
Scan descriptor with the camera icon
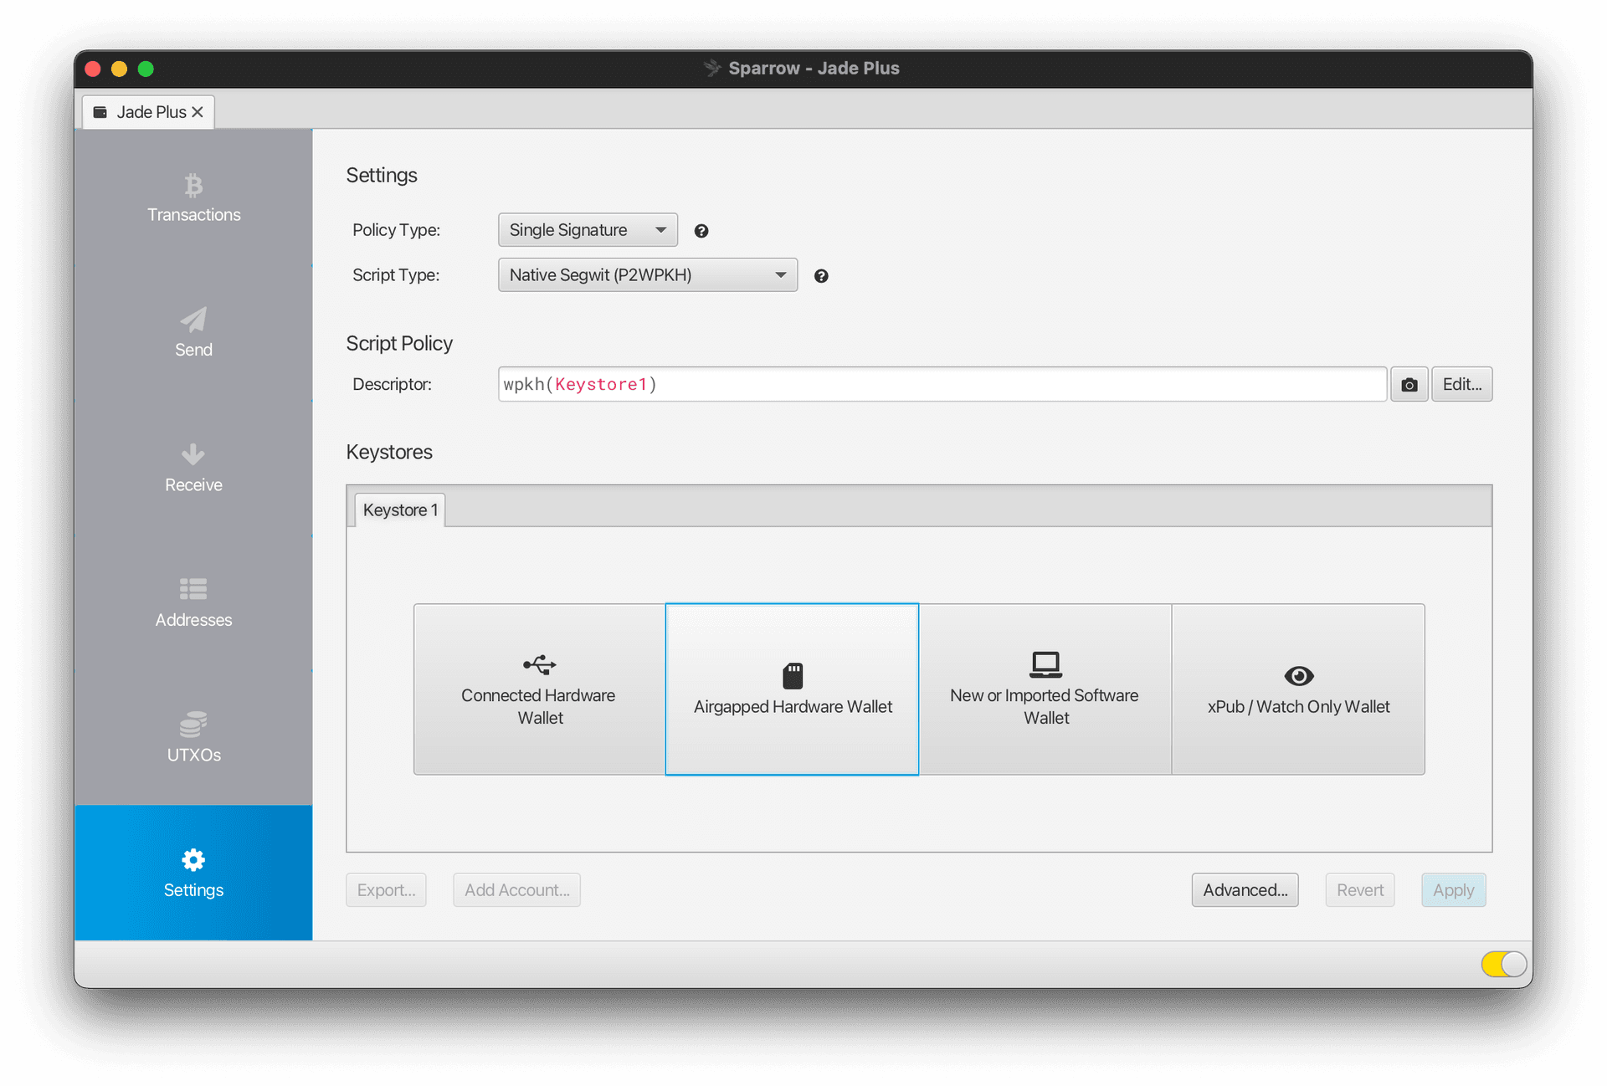coord(1409,384)
